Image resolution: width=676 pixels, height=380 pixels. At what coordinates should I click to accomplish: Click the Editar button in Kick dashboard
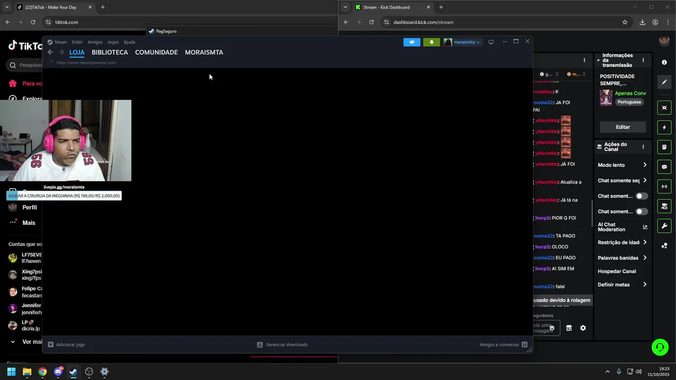tap(623, 127)
